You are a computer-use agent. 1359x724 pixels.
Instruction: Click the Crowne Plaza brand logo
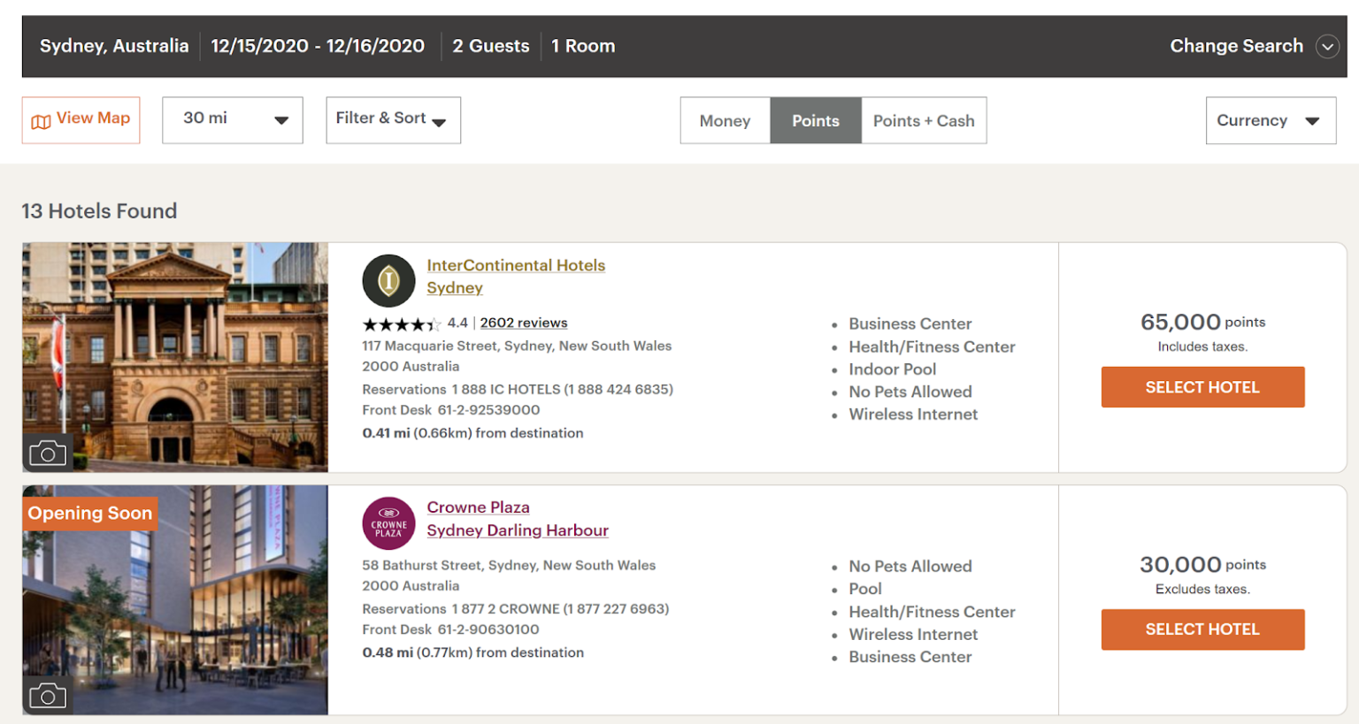click(388, 522)
